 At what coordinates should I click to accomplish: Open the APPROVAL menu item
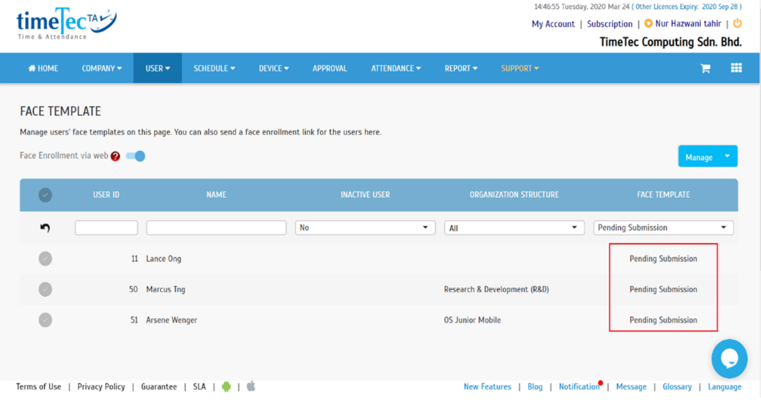(330, 68)
